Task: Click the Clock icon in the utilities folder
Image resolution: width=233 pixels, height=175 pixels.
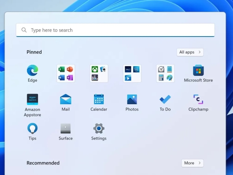Action: (x=161, y=69)
